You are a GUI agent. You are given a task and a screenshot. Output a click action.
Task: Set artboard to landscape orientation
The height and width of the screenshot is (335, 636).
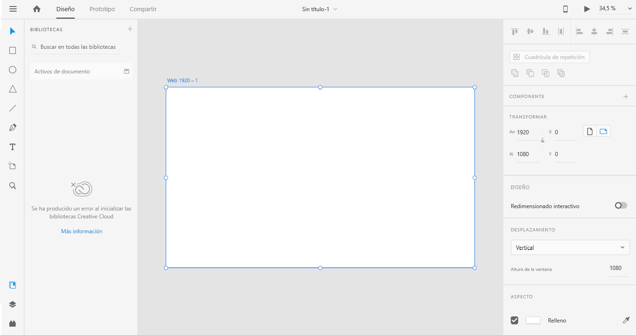pyautogui.click(x=603, y=131)
